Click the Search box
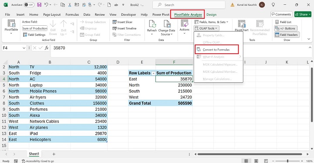Screen dimensions: 314x163 click(x=189, y=5)
